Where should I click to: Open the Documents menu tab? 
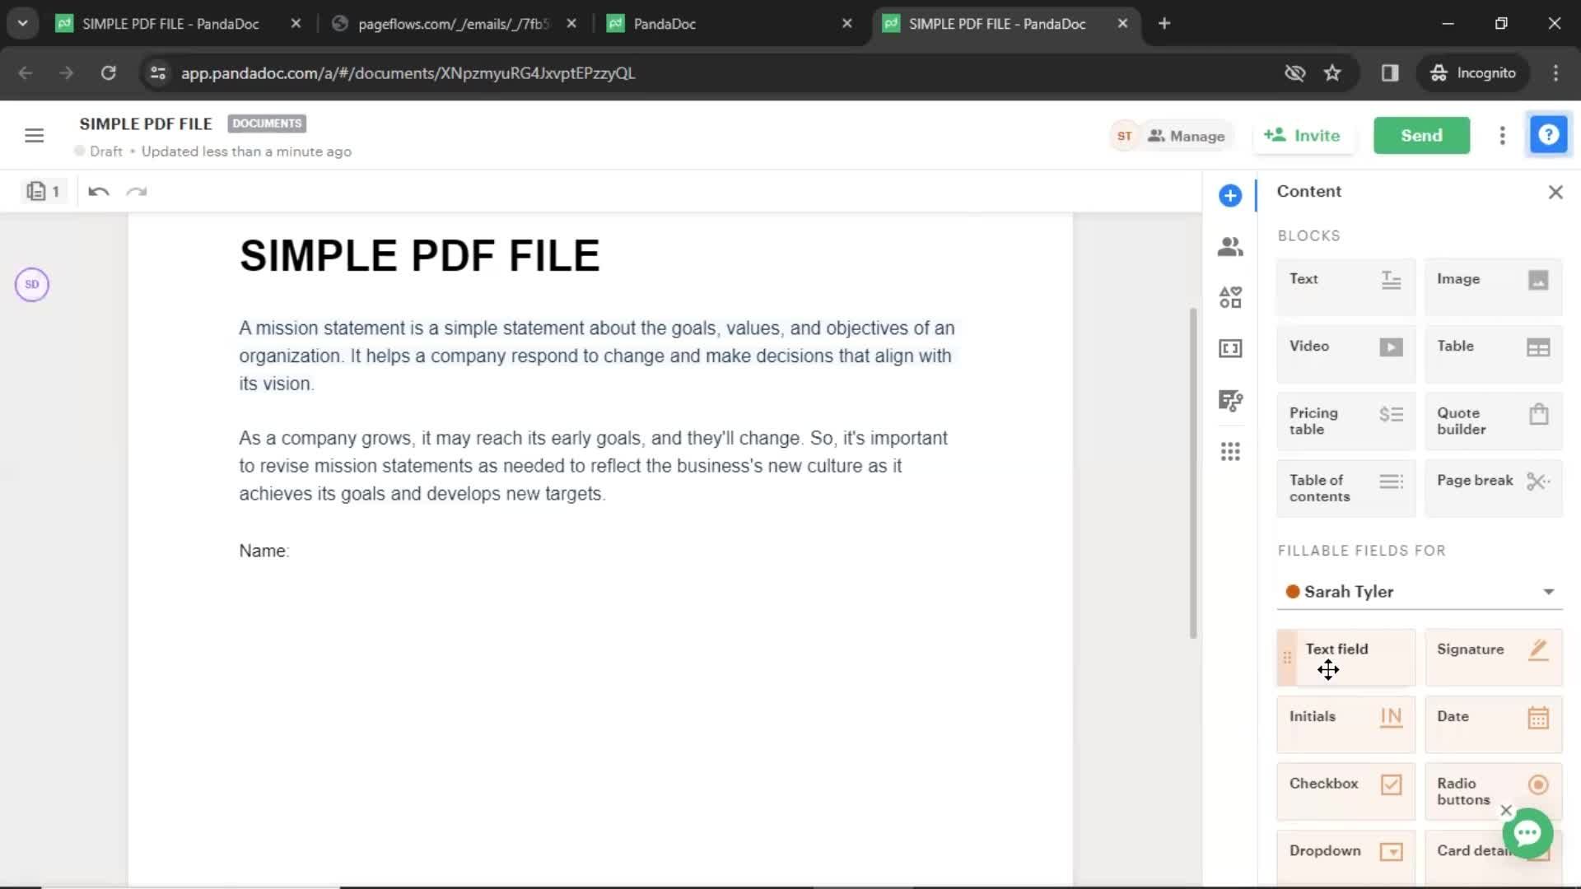[266, 123]
